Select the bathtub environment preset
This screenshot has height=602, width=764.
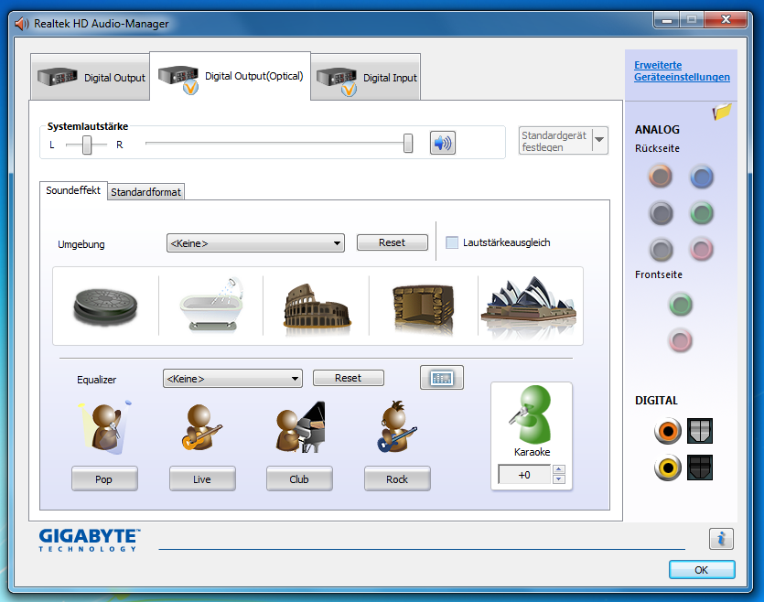click(211, 305)
